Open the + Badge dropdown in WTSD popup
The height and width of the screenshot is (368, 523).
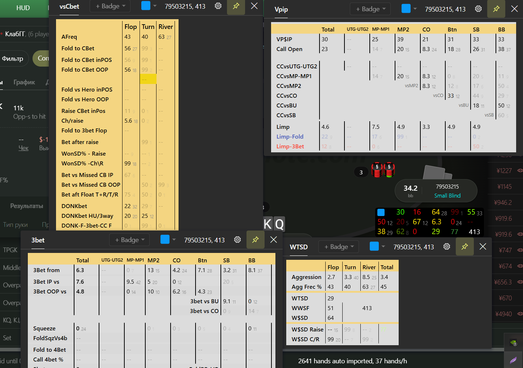point(339,246)
